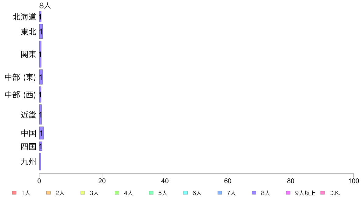Select the 関東 bar
The height and width of the screenshot is (224, 362).
tap(40, 54)
